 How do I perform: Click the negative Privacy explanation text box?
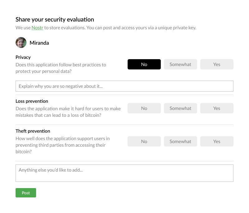click(125, 86)
